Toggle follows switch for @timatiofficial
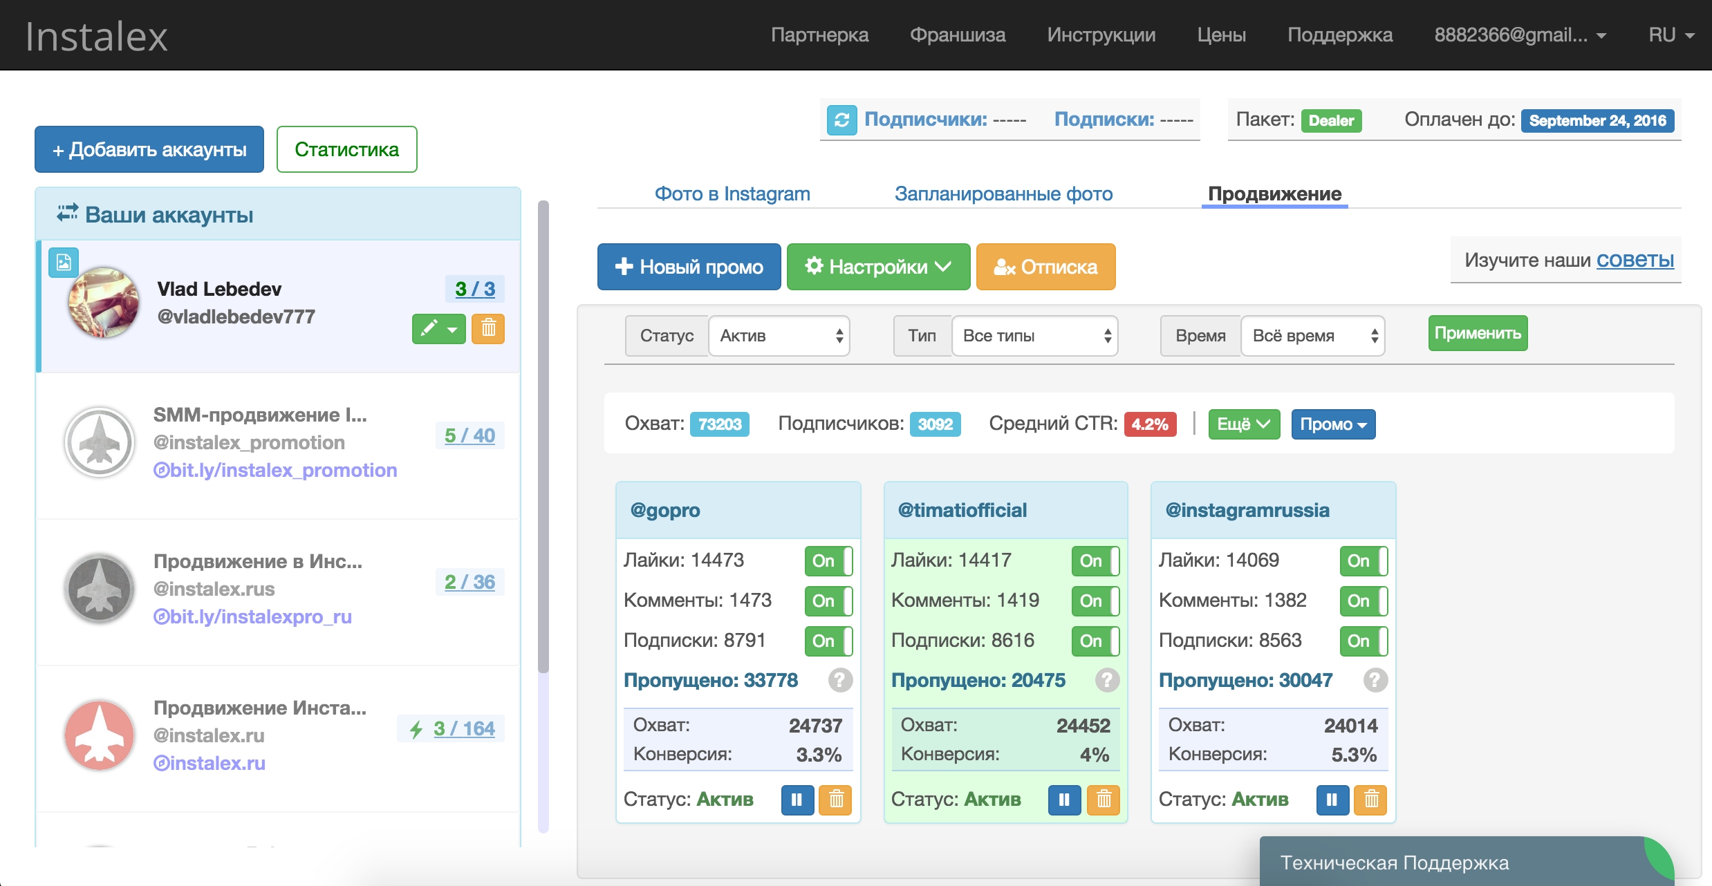The image size is (1712, 886). [1095, 641]
